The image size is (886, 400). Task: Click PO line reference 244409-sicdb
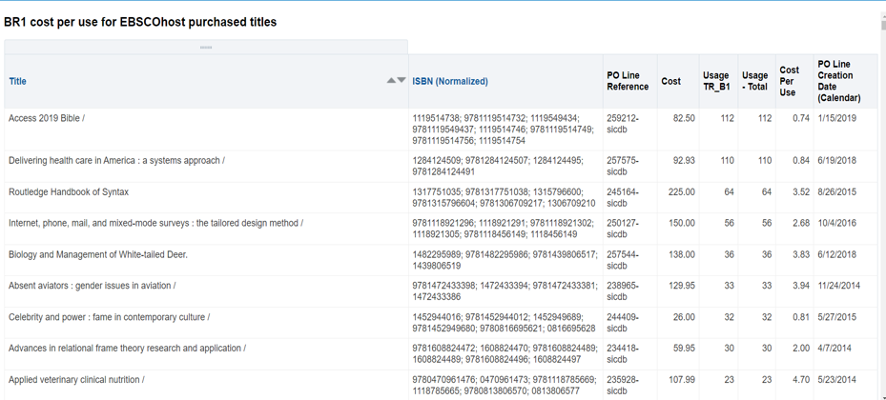(623, 323)
